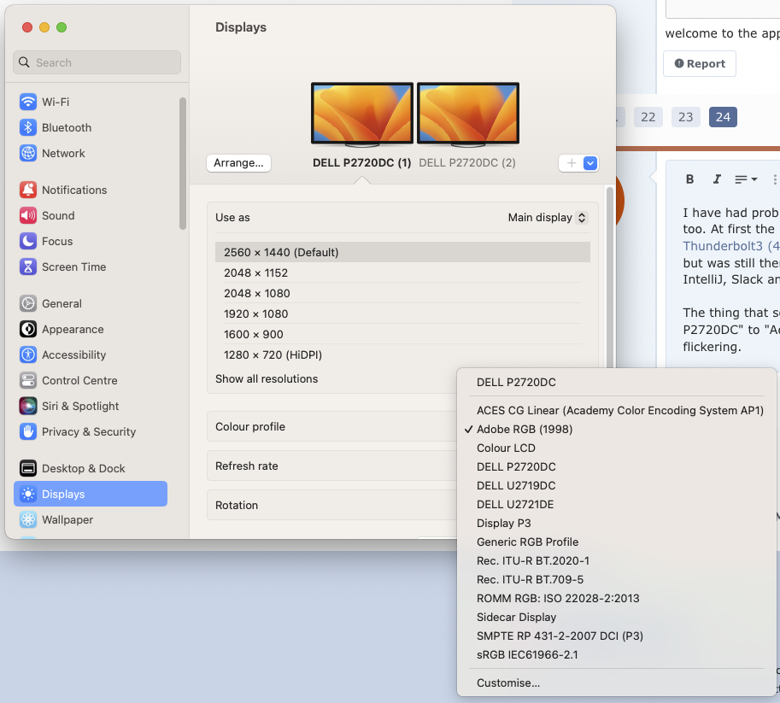Image resolution: width=780 pixels, height=703 pixels.
Task: Select ROMM RGB: ISO 22028-2:2013 profile
Action: [x=616, y=599]
